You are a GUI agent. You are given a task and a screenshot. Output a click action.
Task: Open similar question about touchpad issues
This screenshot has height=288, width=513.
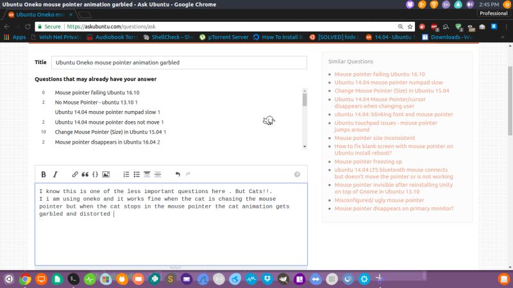[x=386, y=126]
